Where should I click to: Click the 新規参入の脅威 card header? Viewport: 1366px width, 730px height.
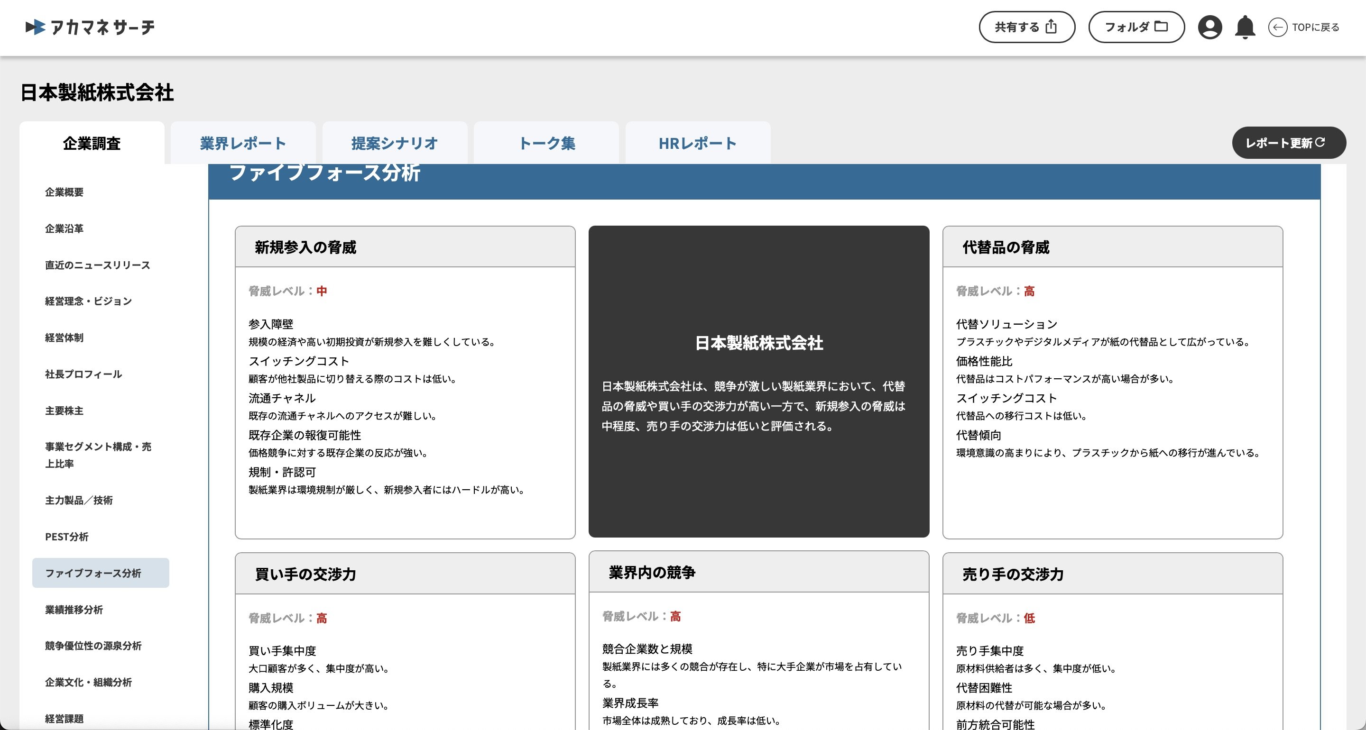click(405, 247)
